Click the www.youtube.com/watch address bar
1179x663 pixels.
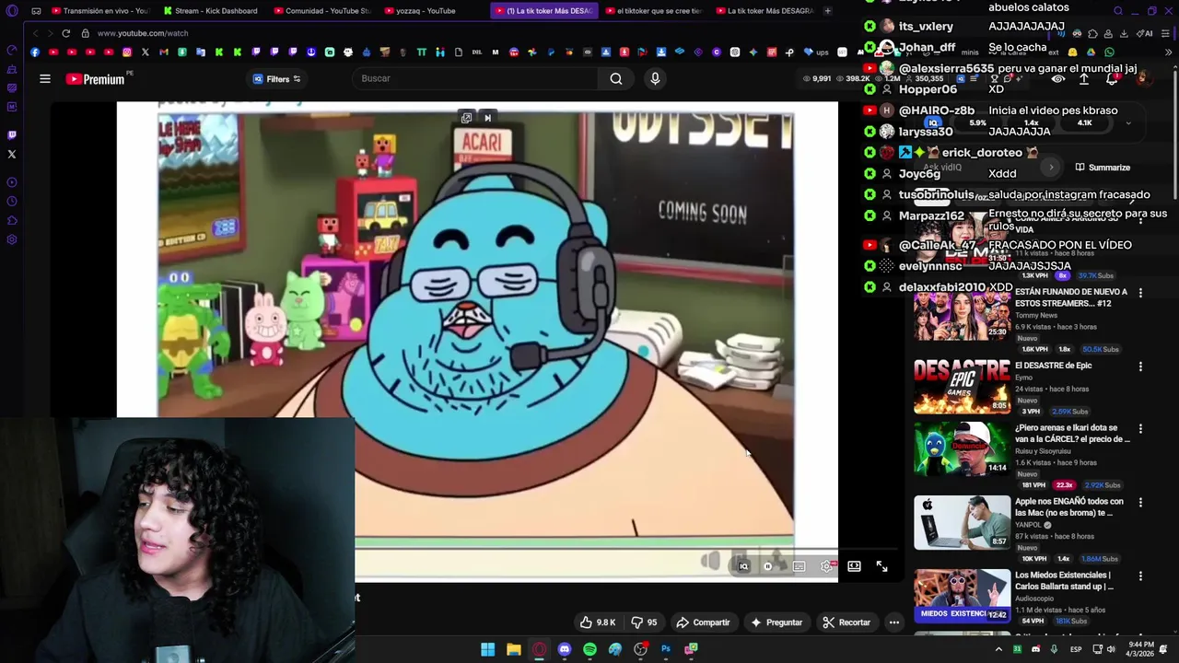click(x=143, y=33)
